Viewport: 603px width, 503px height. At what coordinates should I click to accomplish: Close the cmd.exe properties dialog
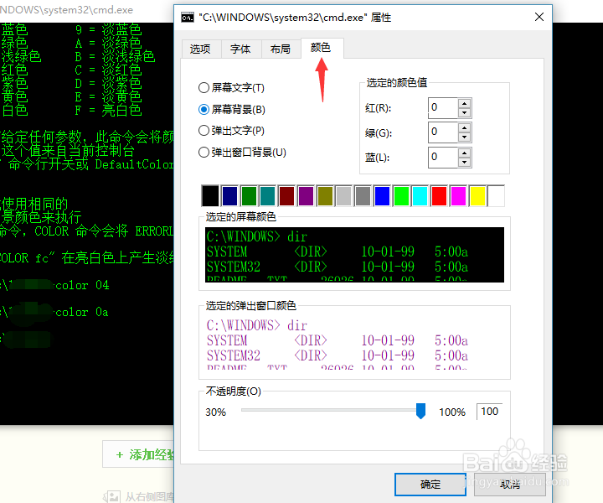pos(539,17)
